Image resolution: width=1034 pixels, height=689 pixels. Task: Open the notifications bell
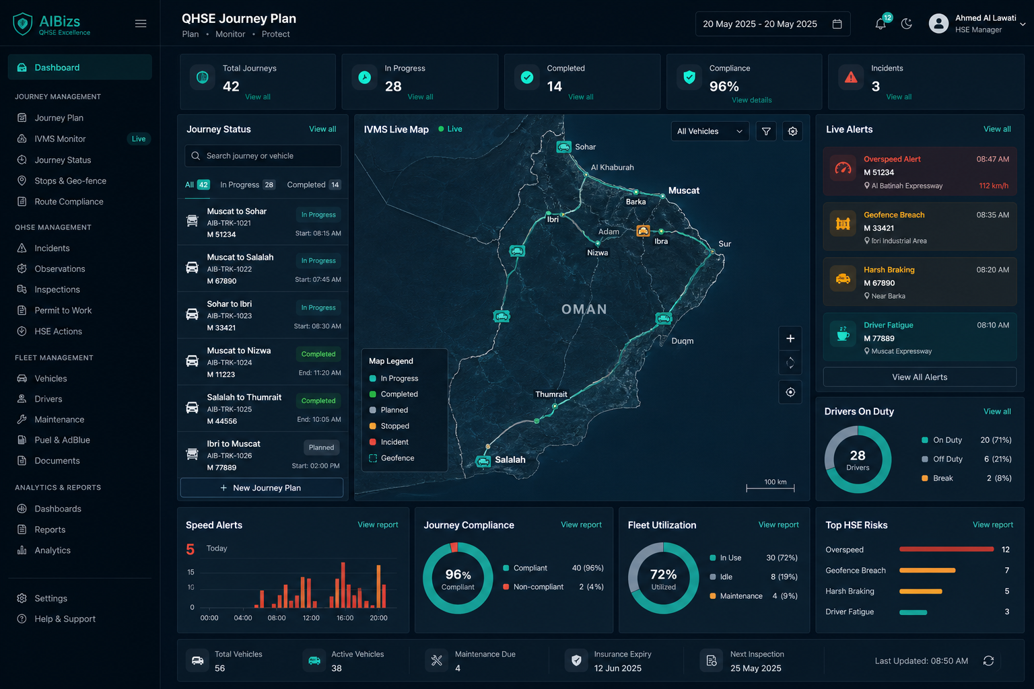click(x=881, y=24)
